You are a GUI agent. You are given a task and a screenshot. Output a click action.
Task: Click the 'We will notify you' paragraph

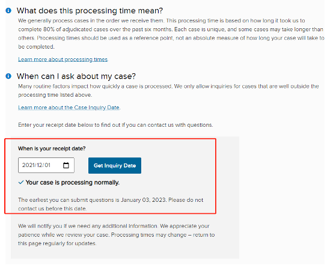[x=117, y=235]
